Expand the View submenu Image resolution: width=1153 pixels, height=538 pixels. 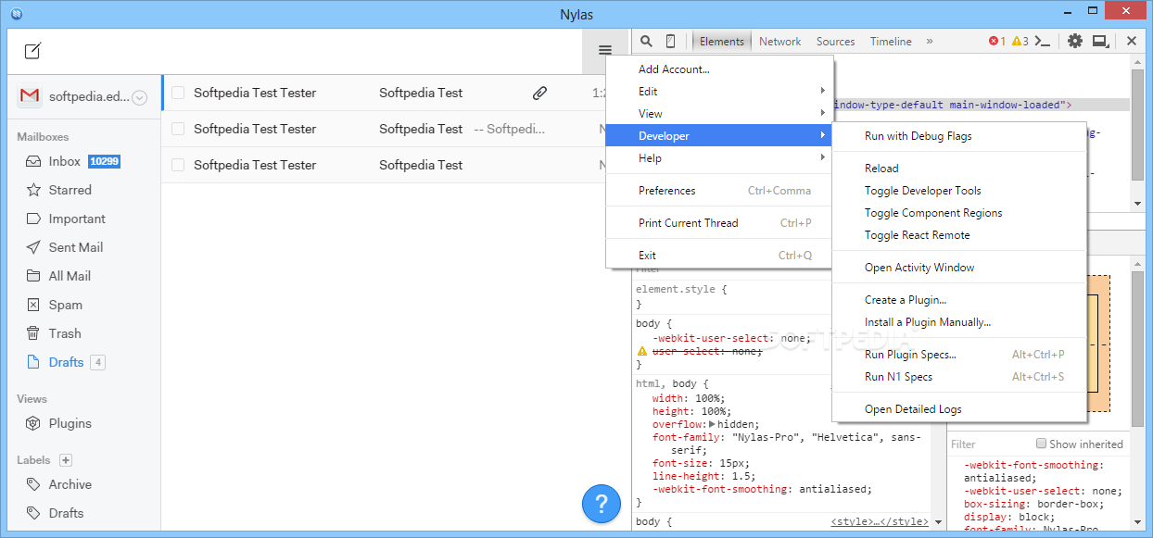[822, 113]
